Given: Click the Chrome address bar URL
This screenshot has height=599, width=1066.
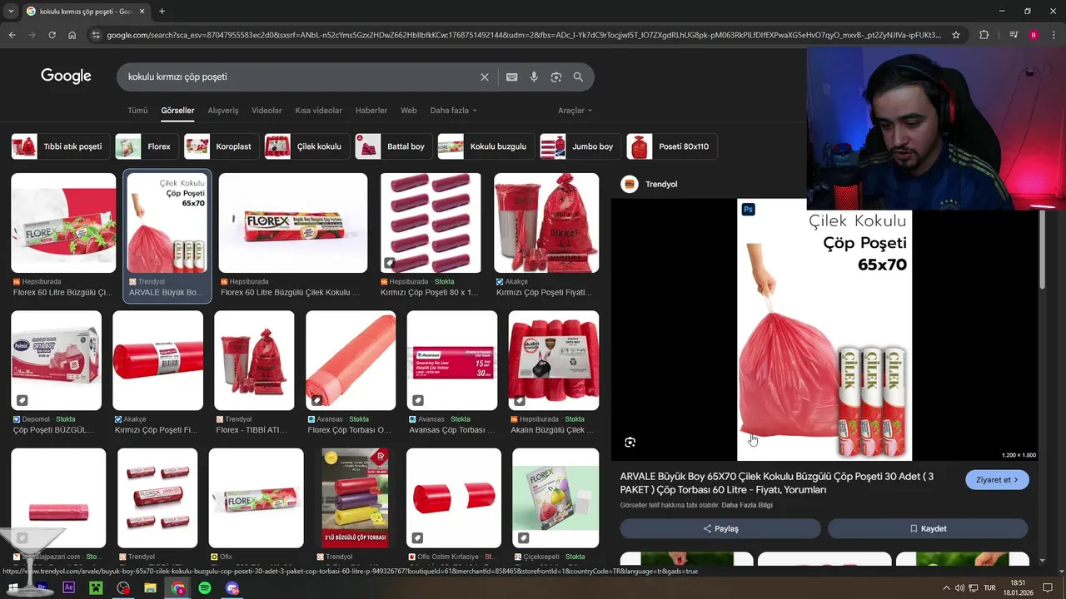Looking at the screenshot, I should [x=525, y=35].
